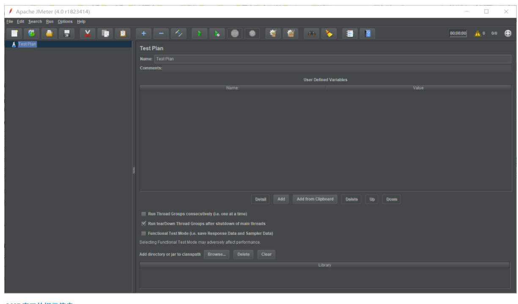Viewport: 518px width, 304px height.
Task: Click the Name column header
Action: click(x=233, y=88)
